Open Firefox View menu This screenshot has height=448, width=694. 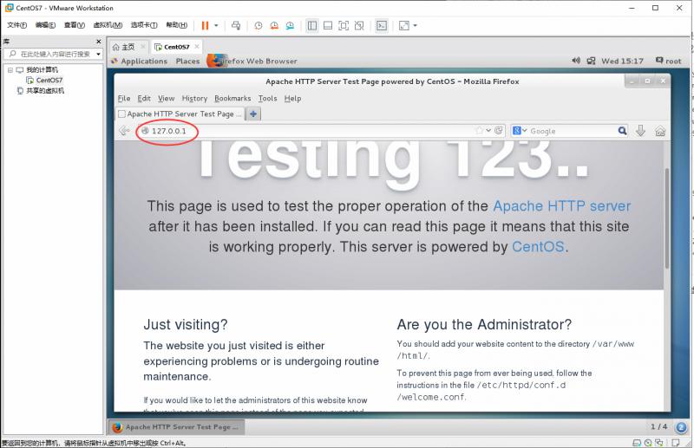[166, 98]
